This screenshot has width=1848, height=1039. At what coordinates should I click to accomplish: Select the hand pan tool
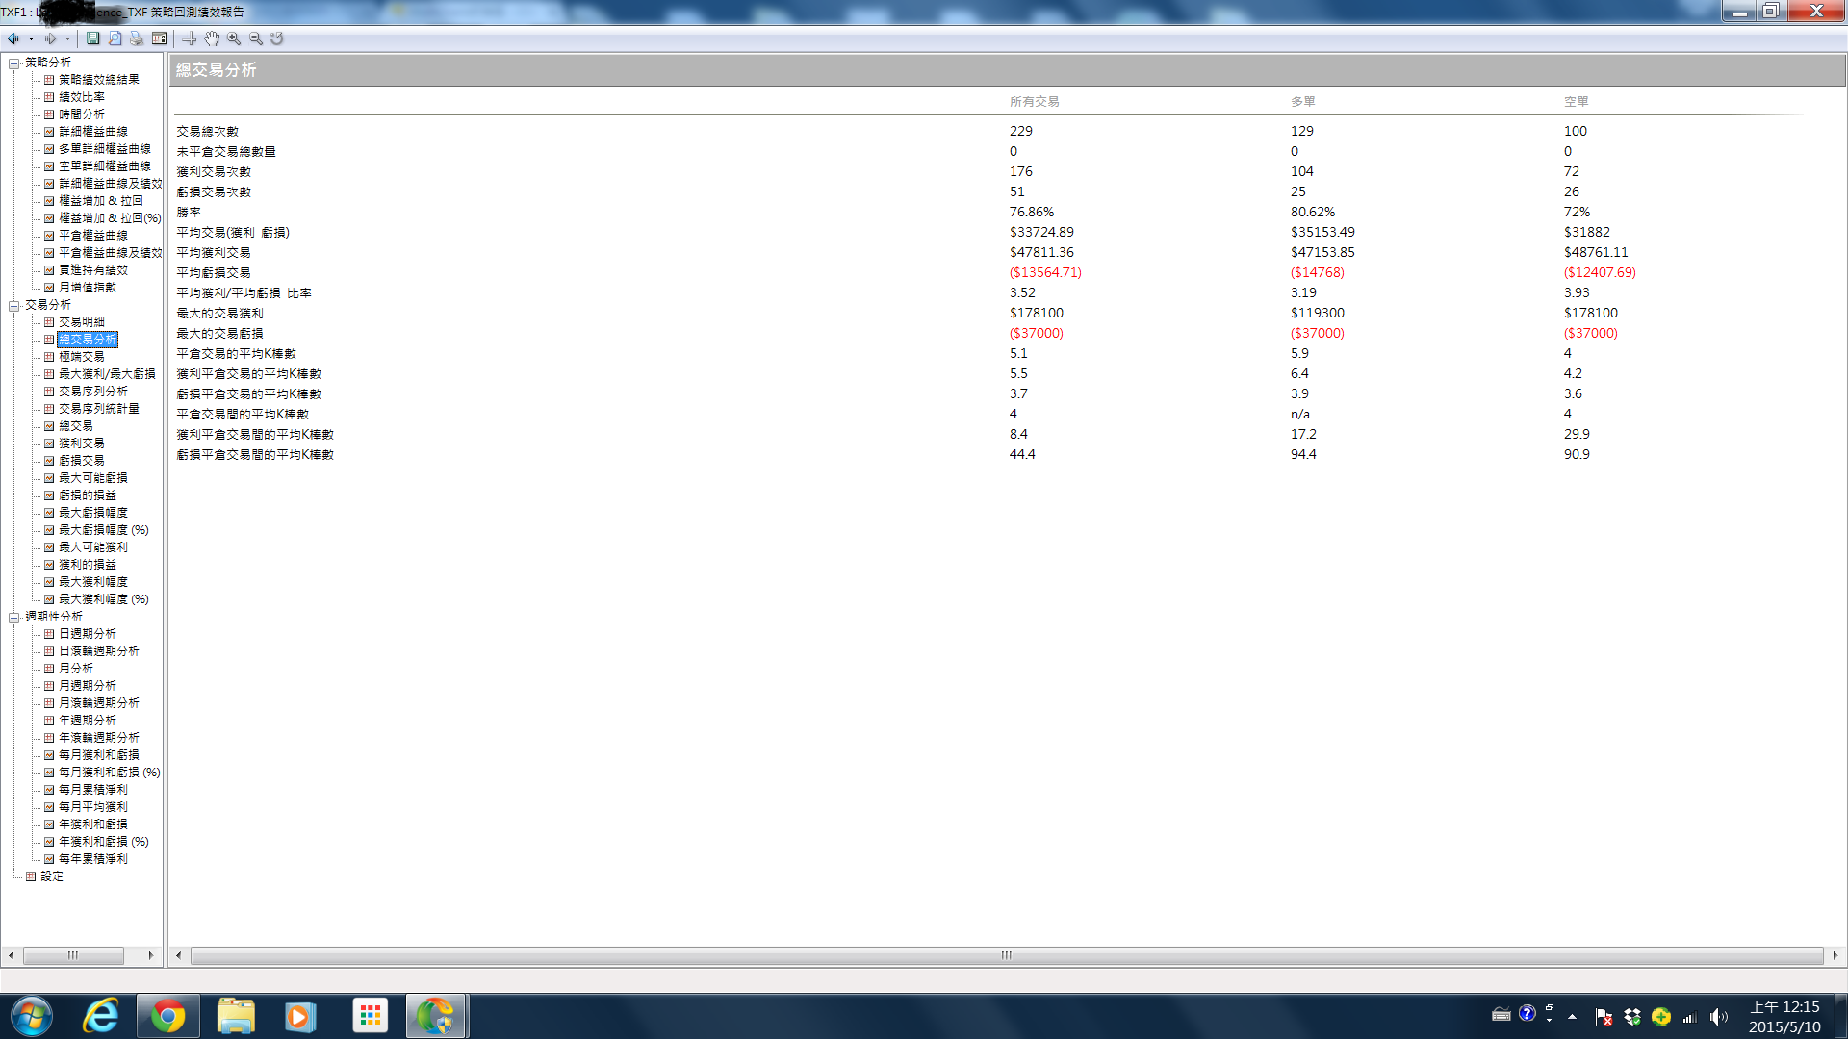point(212,38)
